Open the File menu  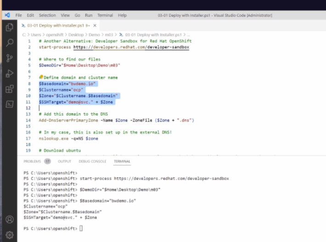tap(18, 15)
